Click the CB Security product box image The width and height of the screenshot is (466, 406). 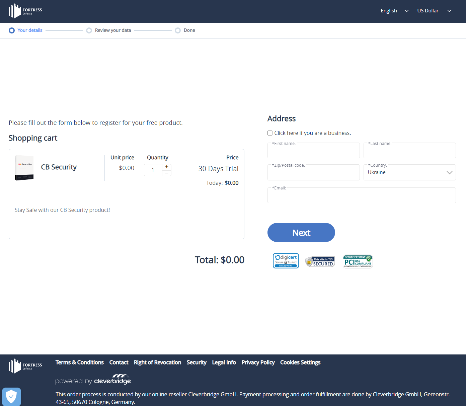(x=24, y=168)
